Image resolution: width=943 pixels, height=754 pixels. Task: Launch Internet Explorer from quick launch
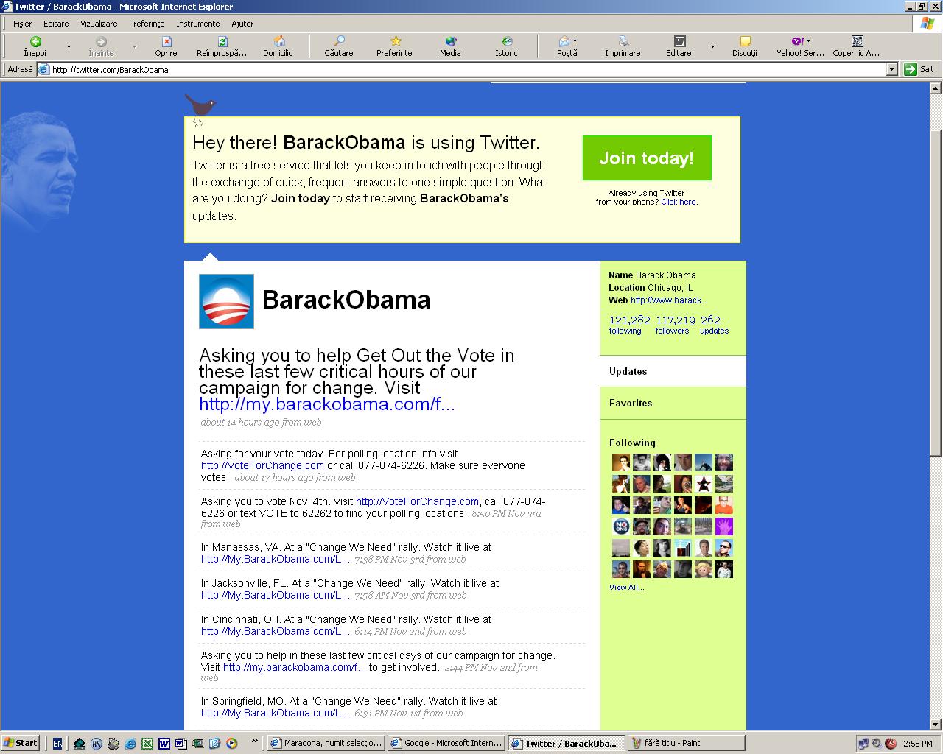tap(130, 743)
